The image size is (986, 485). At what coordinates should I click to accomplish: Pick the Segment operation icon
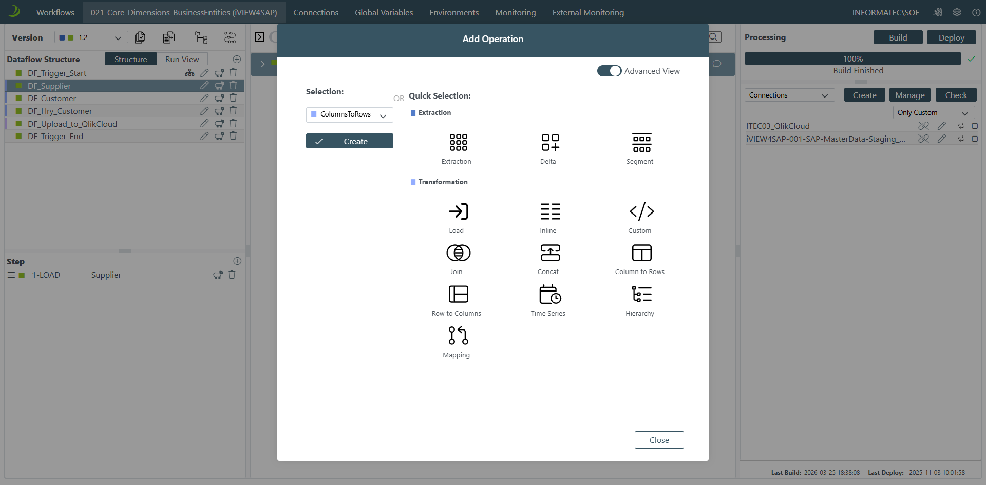(x=641, y=143)
